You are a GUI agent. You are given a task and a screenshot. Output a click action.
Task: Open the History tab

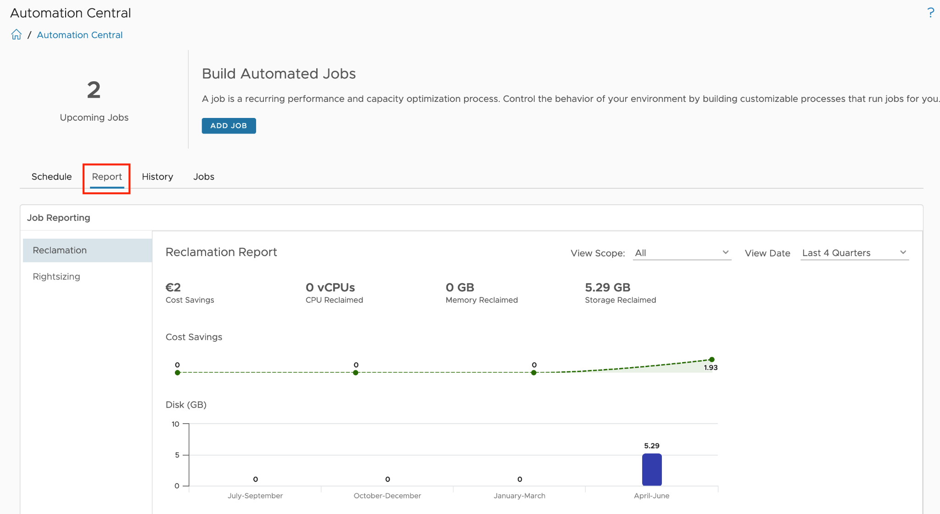(x=157, y=177)
